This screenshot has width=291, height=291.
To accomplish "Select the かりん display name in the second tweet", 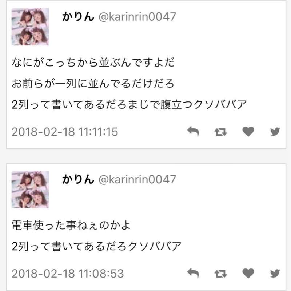I will tap(78, 179).
